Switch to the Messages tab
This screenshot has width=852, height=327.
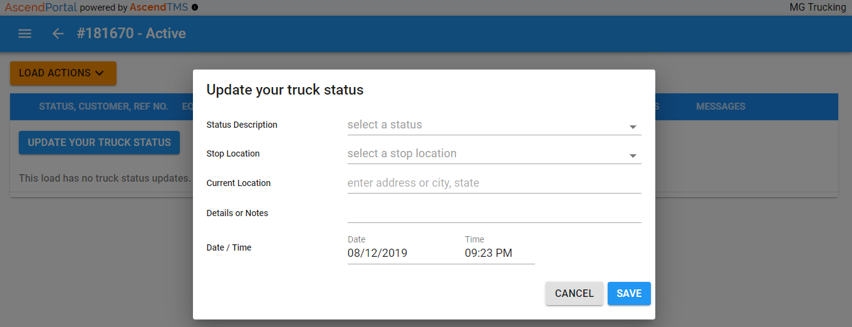[720, 106]
